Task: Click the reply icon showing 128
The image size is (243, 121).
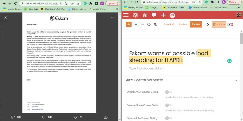Action: pyautogui.click(x=13, y=117)
